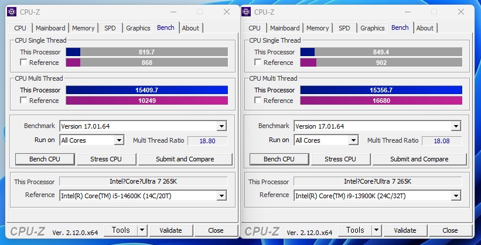Click Multi Thread Ratio 18.08 field
This screenshot has width=481, height=245.
[x=442, y=141]
